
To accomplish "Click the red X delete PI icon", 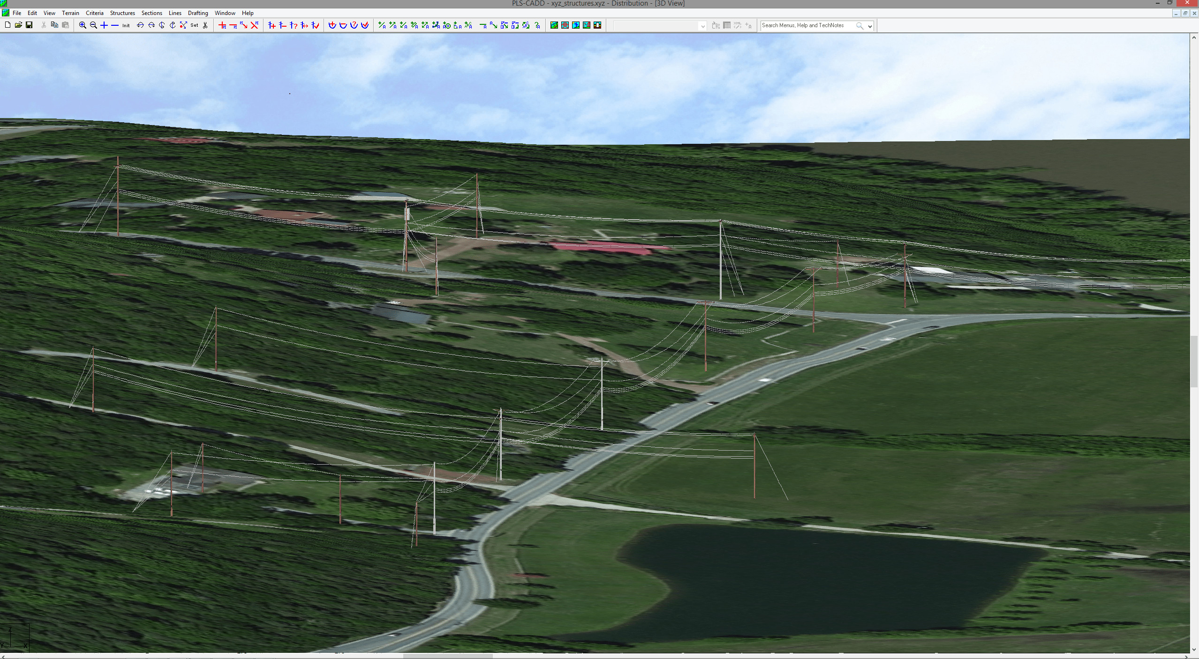I will (x=255, y=25).
